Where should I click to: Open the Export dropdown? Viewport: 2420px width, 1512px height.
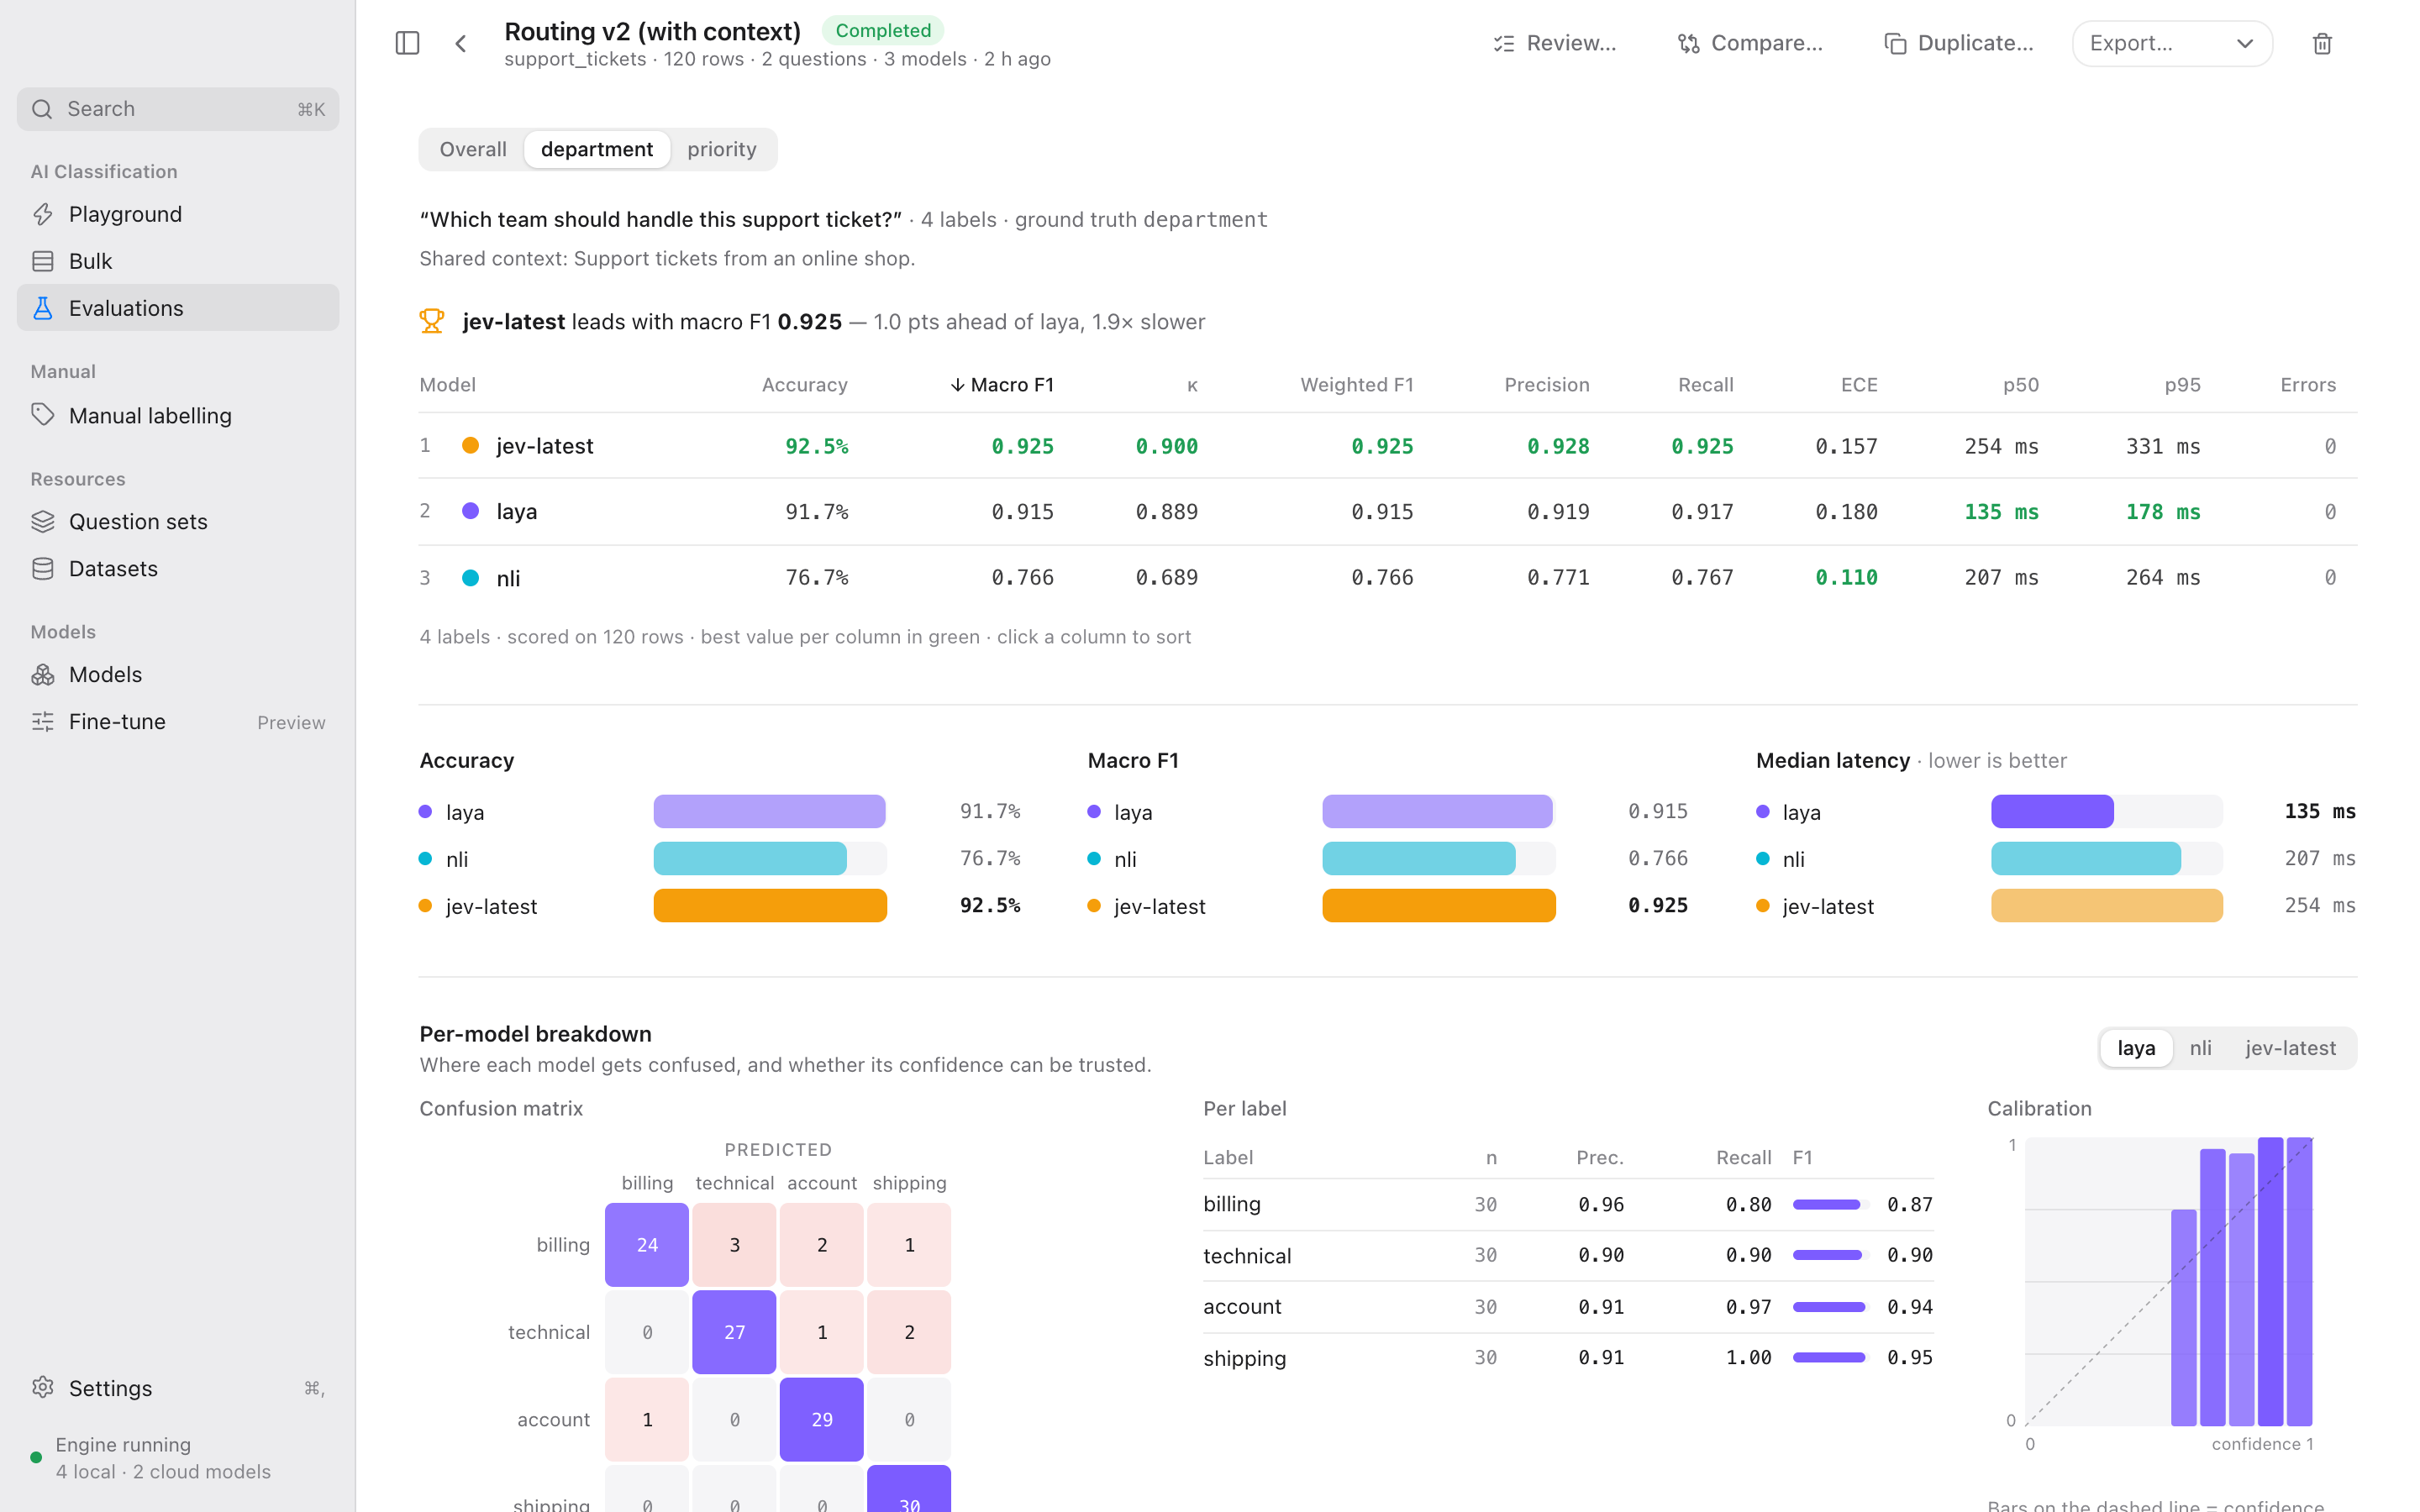pos(2172,43)
